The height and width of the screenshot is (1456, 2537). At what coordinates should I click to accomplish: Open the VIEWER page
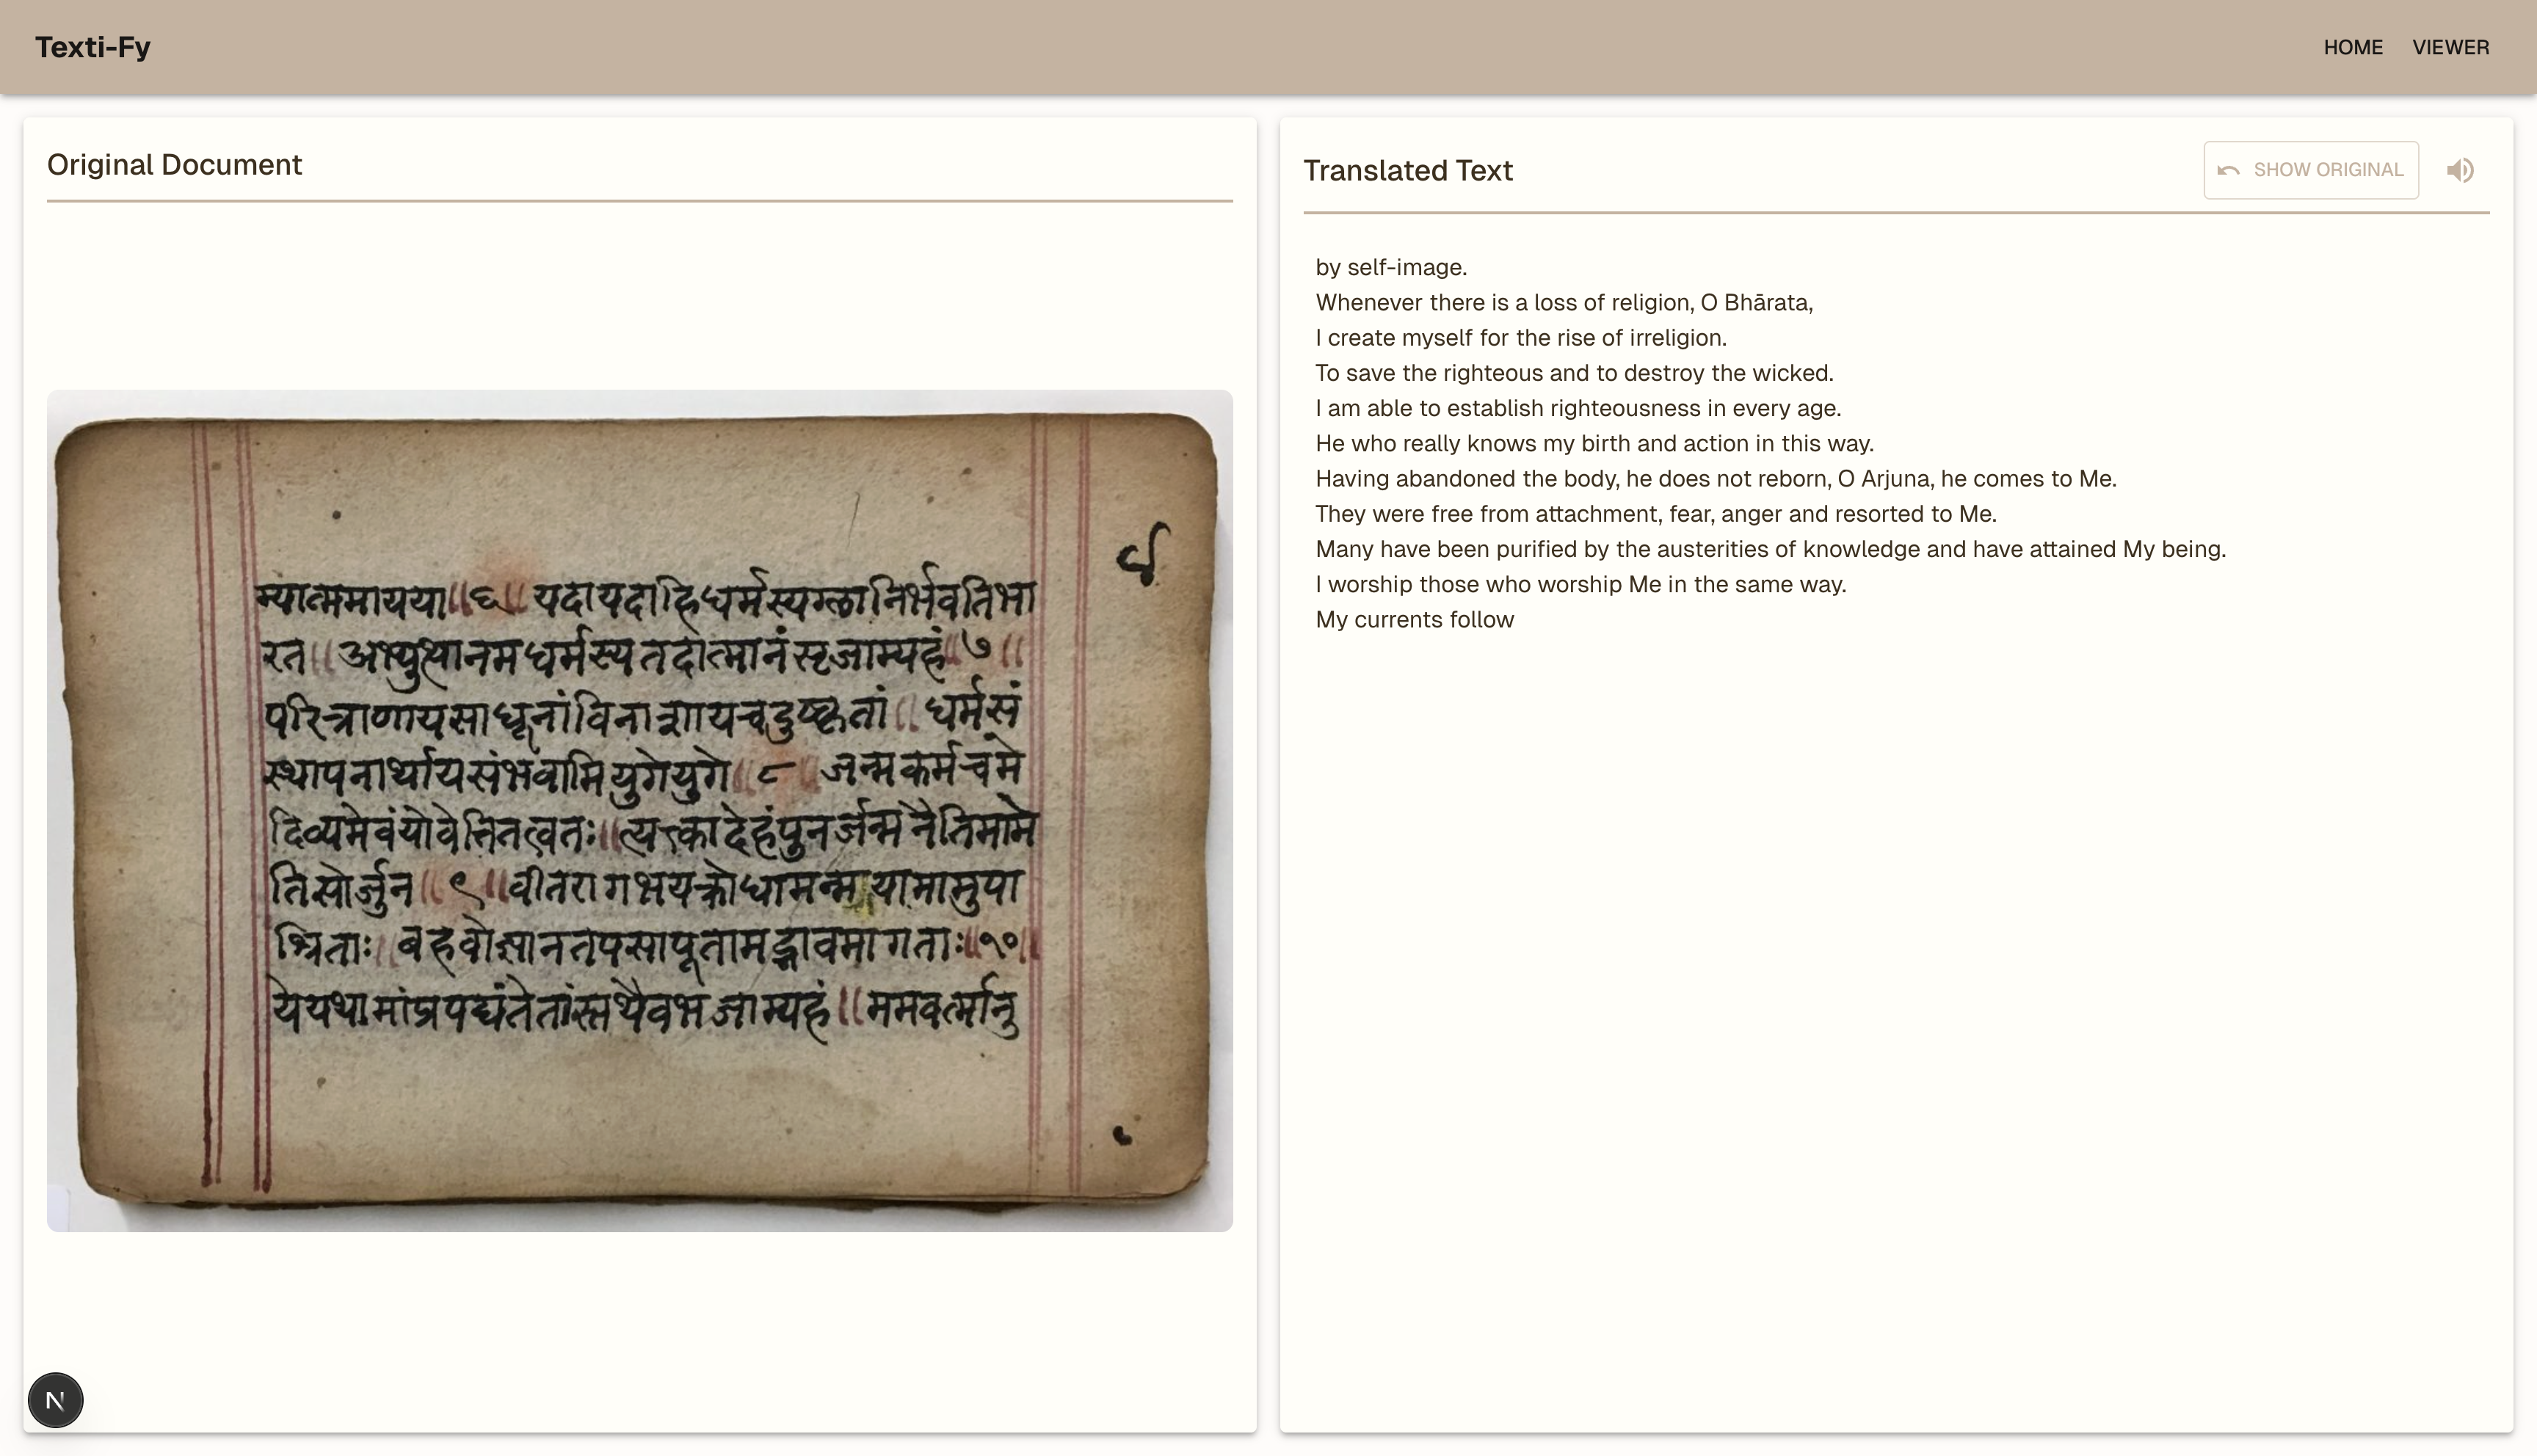(2450, 47)
